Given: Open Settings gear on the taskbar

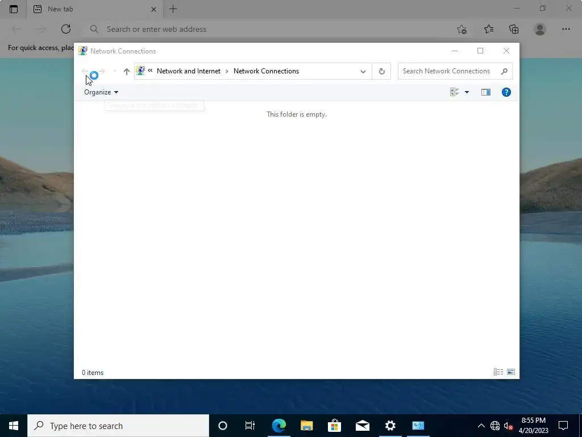Looking at the screenshot, I should (390, 426).
